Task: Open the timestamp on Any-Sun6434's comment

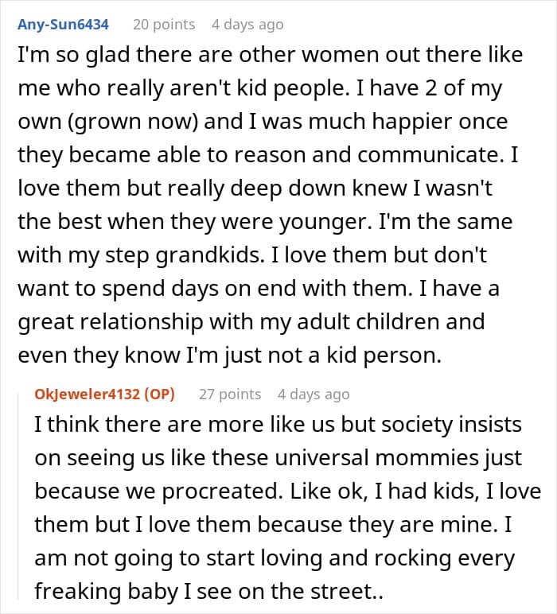Action: pos(247,25)
